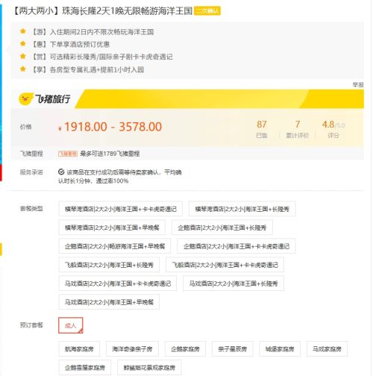The height and width of the screenshot is (376, 373).
Task: Select package 横琴湾酒店 海洋王国+长隆秀
Action: click(x=242, y=209)
